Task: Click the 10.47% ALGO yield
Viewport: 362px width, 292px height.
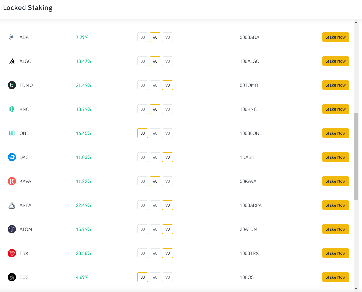Action: pos(84,61)
